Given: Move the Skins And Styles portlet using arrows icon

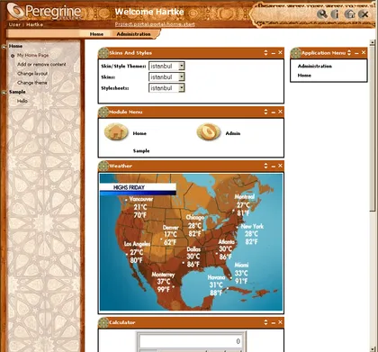Looking at the screenshot, I should coord(265,53).
